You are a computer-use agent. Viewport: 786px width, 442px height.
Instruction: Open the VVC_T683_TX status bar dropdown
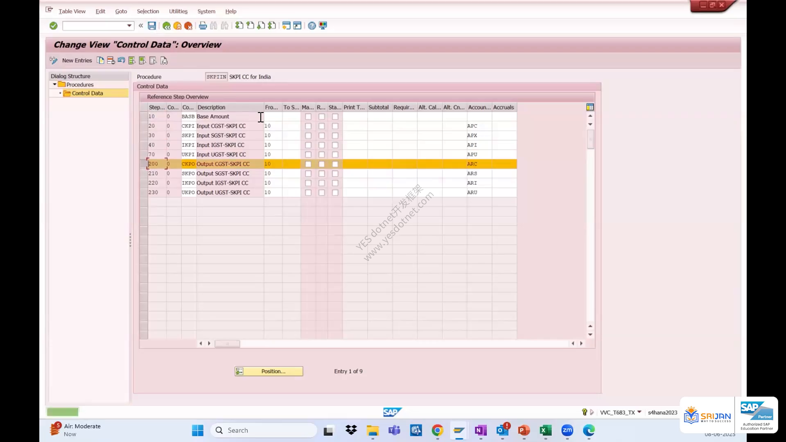[639, 412]
